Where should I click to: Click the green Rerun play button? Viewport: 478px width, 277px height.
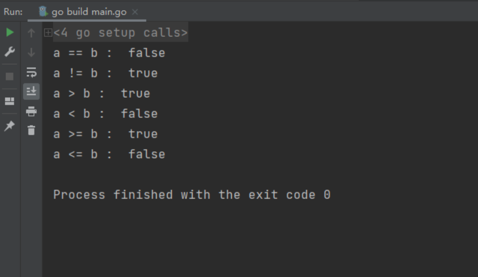point(10,32)
